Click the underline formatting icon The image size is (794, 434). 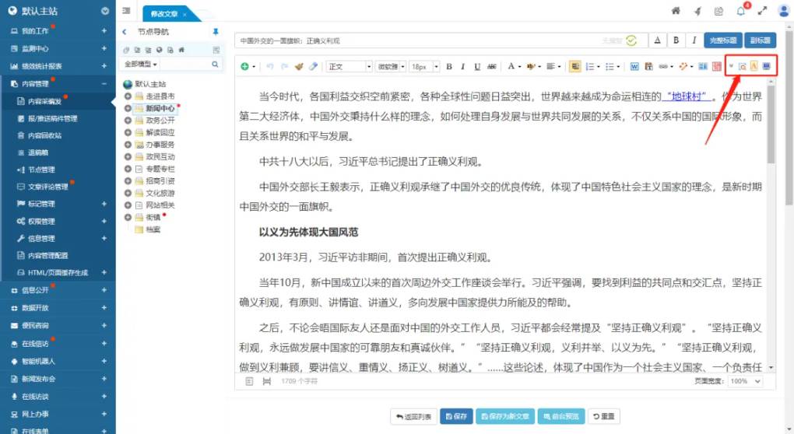click(x=476, y=67)
